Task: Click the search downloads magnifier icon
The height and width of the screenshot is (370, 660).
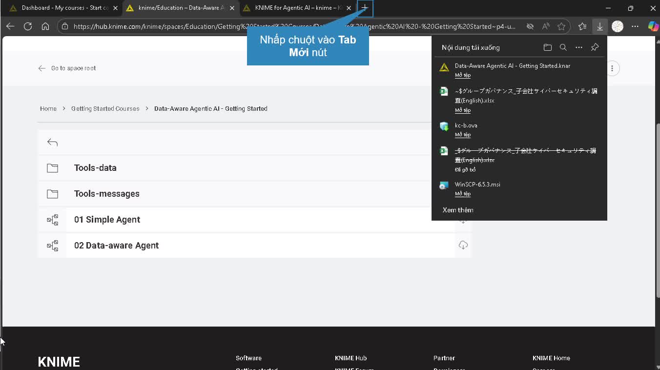Action: 563,47
